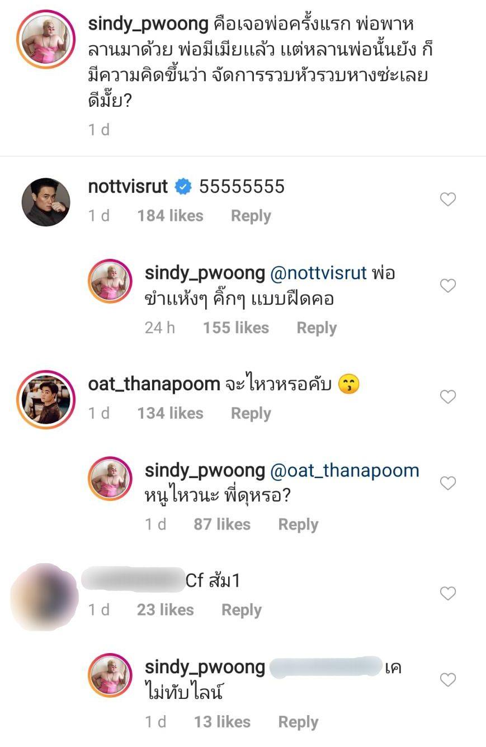The width and height of the screenshot is (486, 747).
Task: Like sindy_pwoong's last reply at bottom
Action: [x=448, y=680]
